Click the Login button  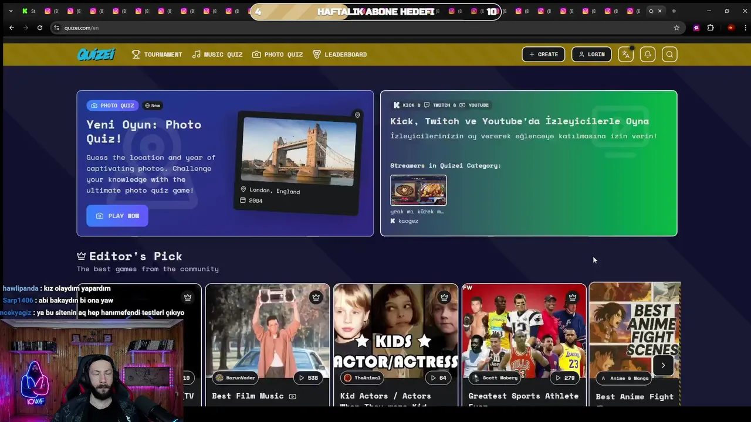point(591,55)
